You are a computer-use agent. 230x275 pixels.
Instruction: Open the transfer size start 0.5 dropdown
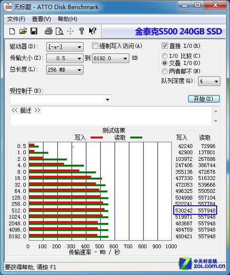65,58
